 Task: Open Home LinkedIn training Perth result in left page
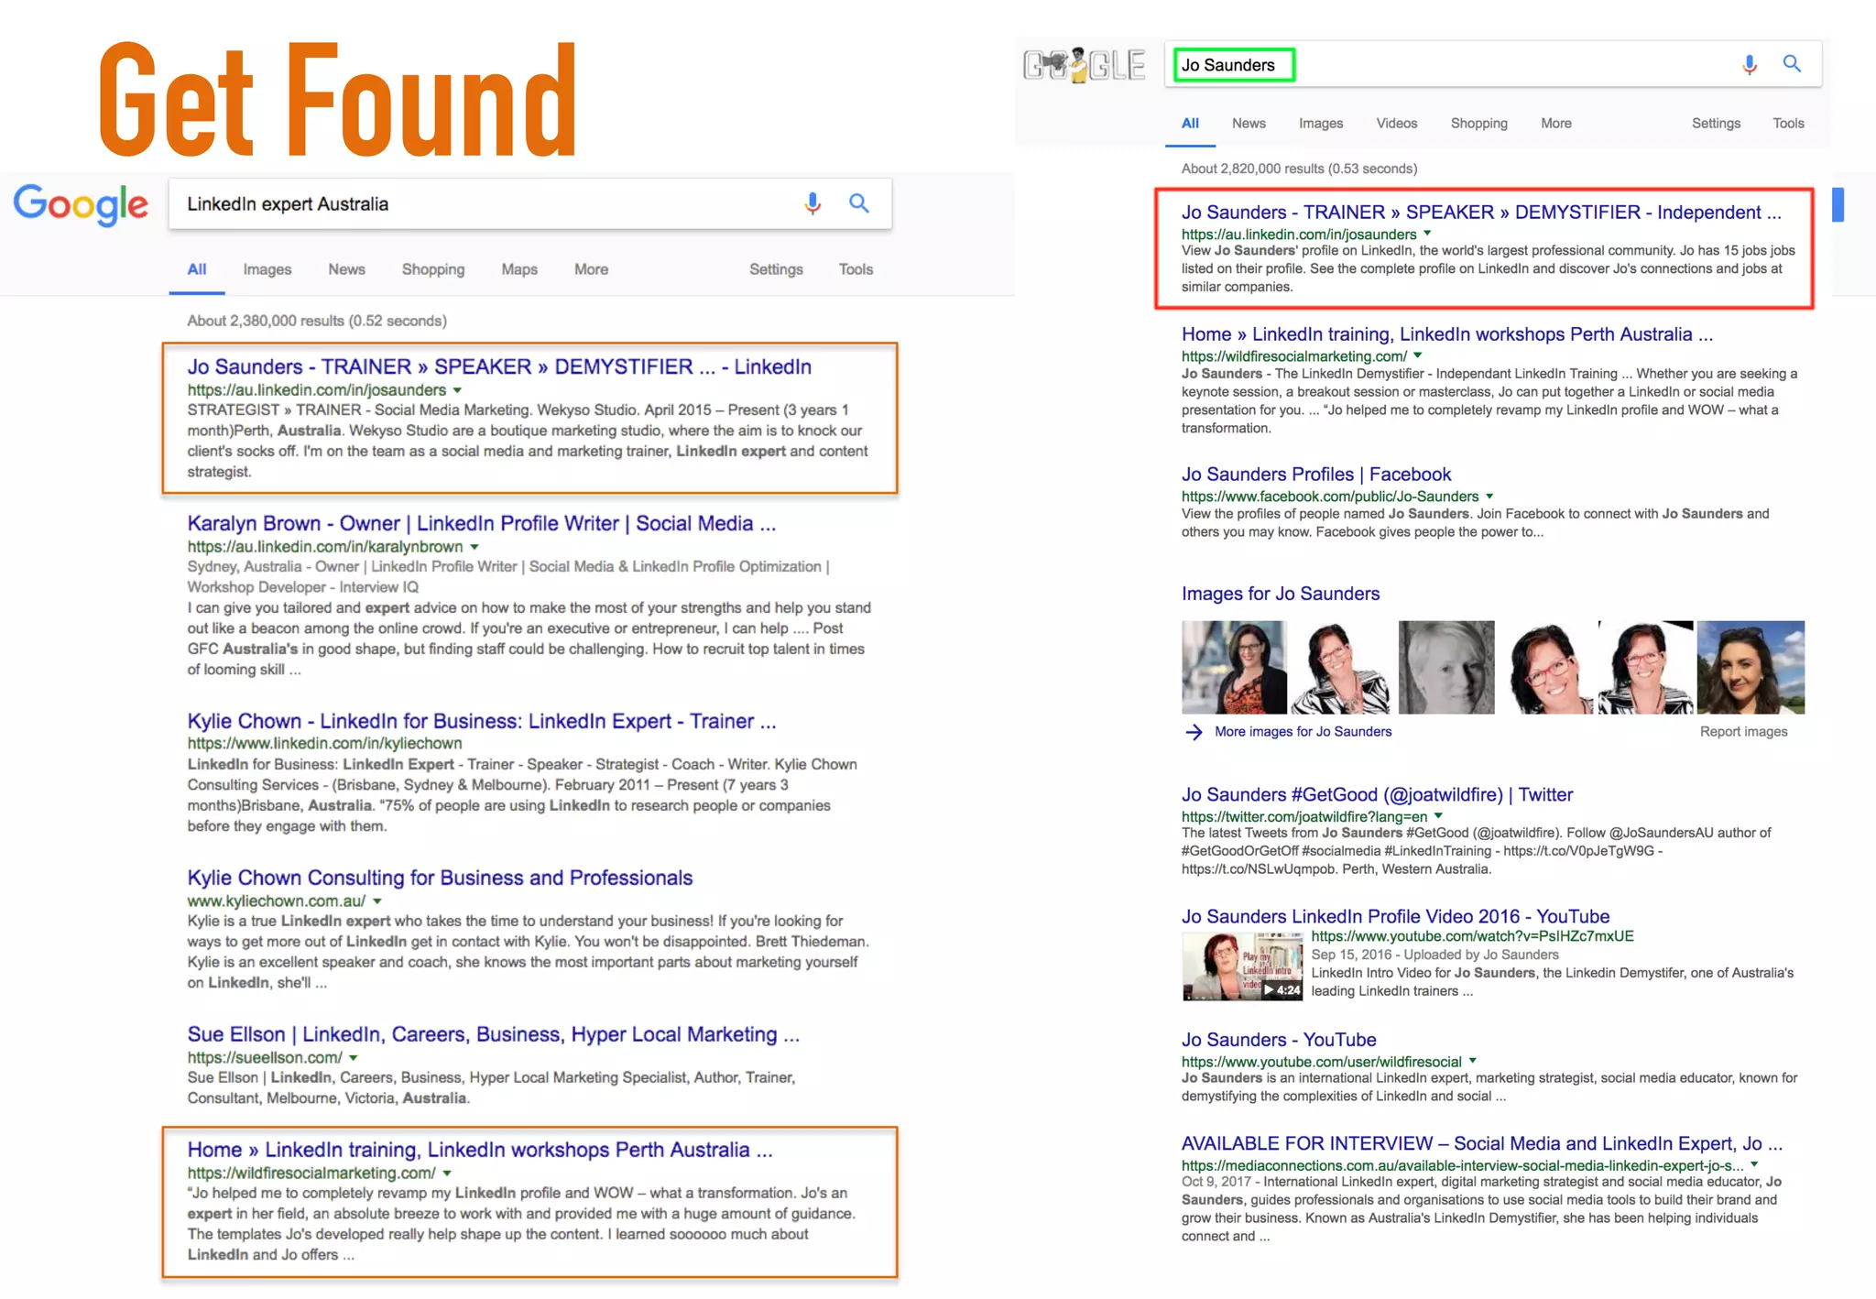pos(480,1151)
